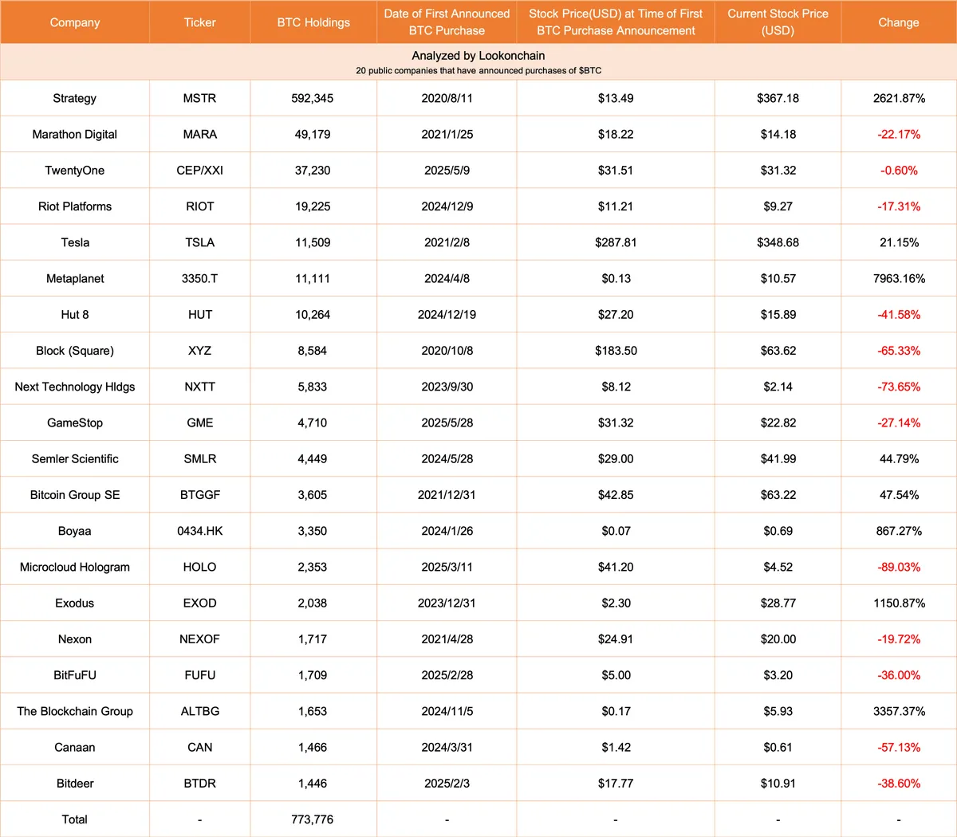Select the Hut 8 company cell
The image size is (957, 837).
75,315
